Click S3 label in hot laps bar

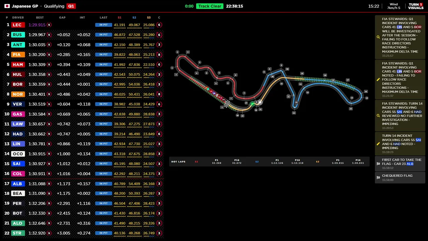317,162
